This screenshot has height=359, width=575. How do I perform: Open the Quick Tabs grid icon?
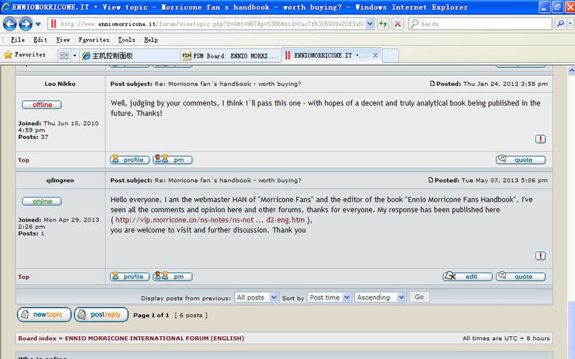(64, 55)
